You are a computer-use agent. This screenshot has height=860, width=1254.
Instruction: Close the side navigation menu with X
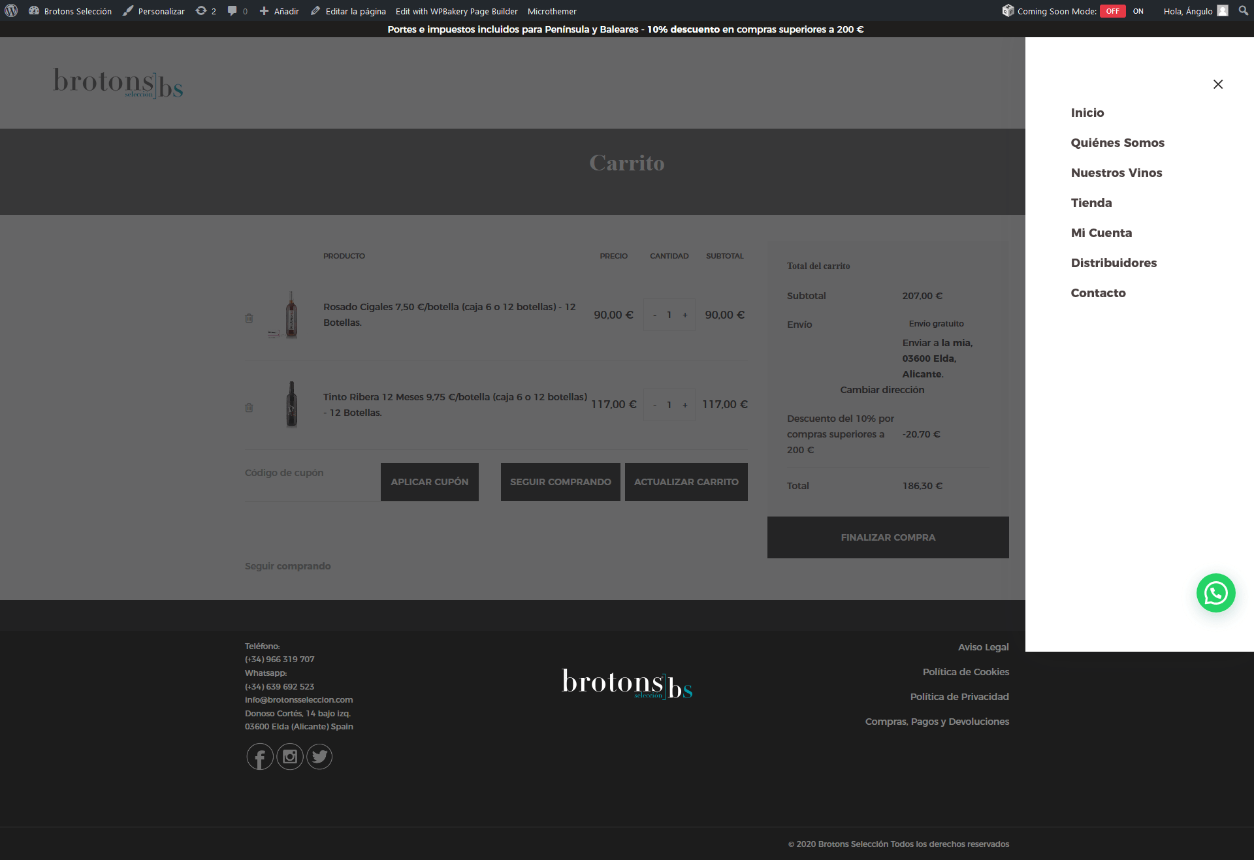(1218, 84)
